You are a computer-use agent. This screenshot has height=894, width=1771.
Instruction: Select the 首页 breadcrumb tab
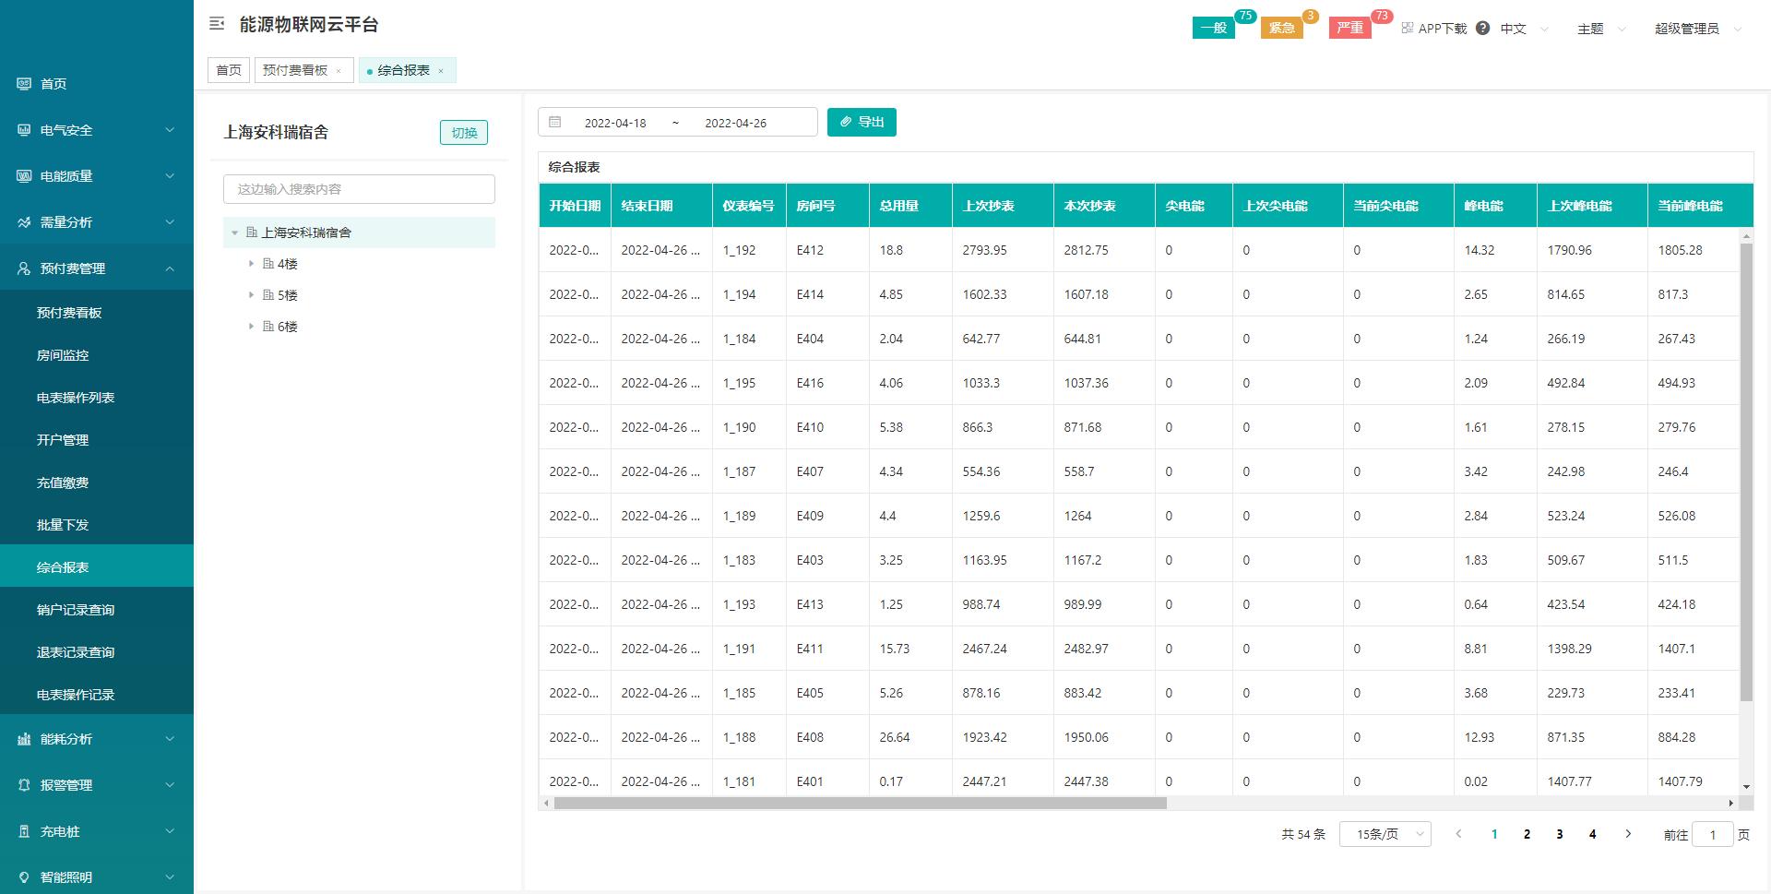pos(228,69)
